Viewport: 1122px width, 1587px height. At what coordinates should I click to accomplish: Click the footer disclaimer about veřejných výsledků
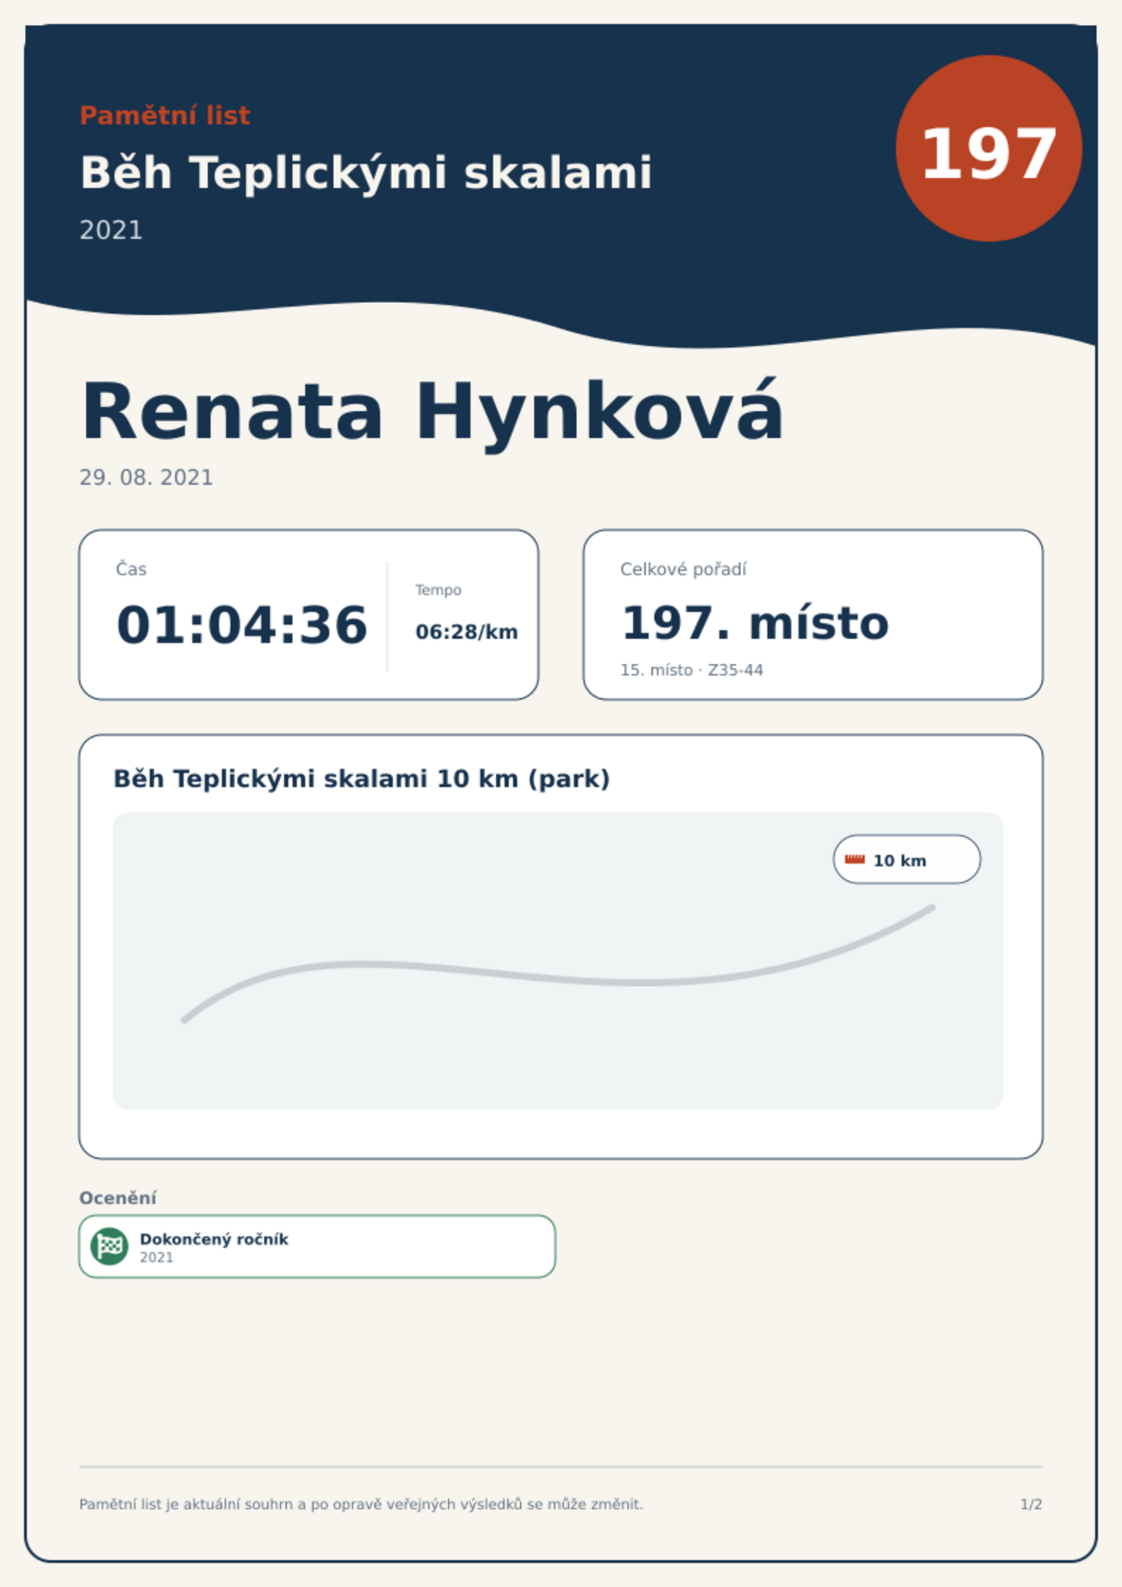(361, 1504)
